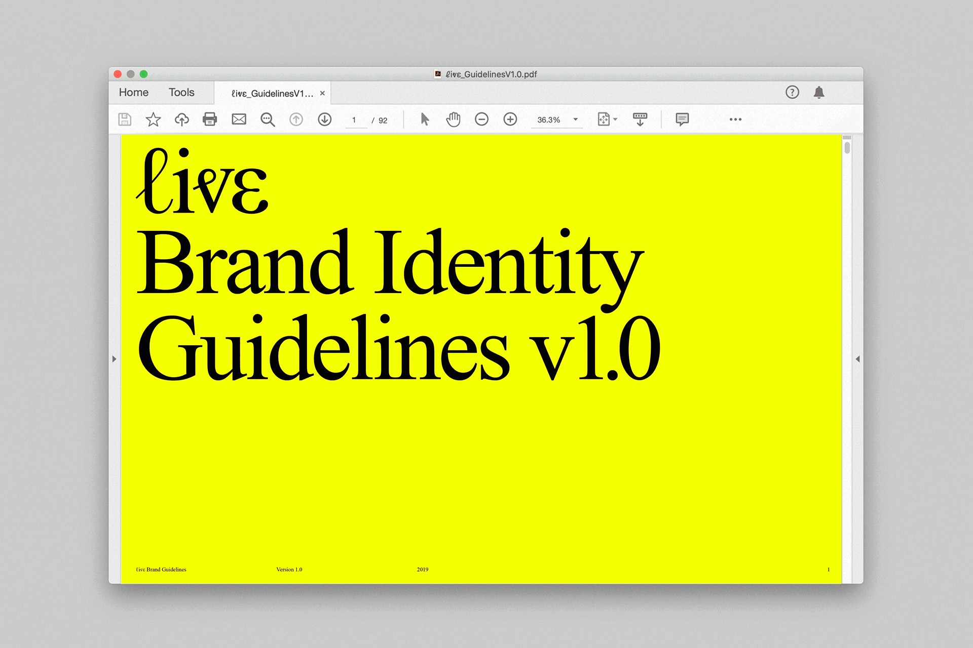
Task: Expand the right tools pane
Action: pyautogui.click(x=857, y=359)
